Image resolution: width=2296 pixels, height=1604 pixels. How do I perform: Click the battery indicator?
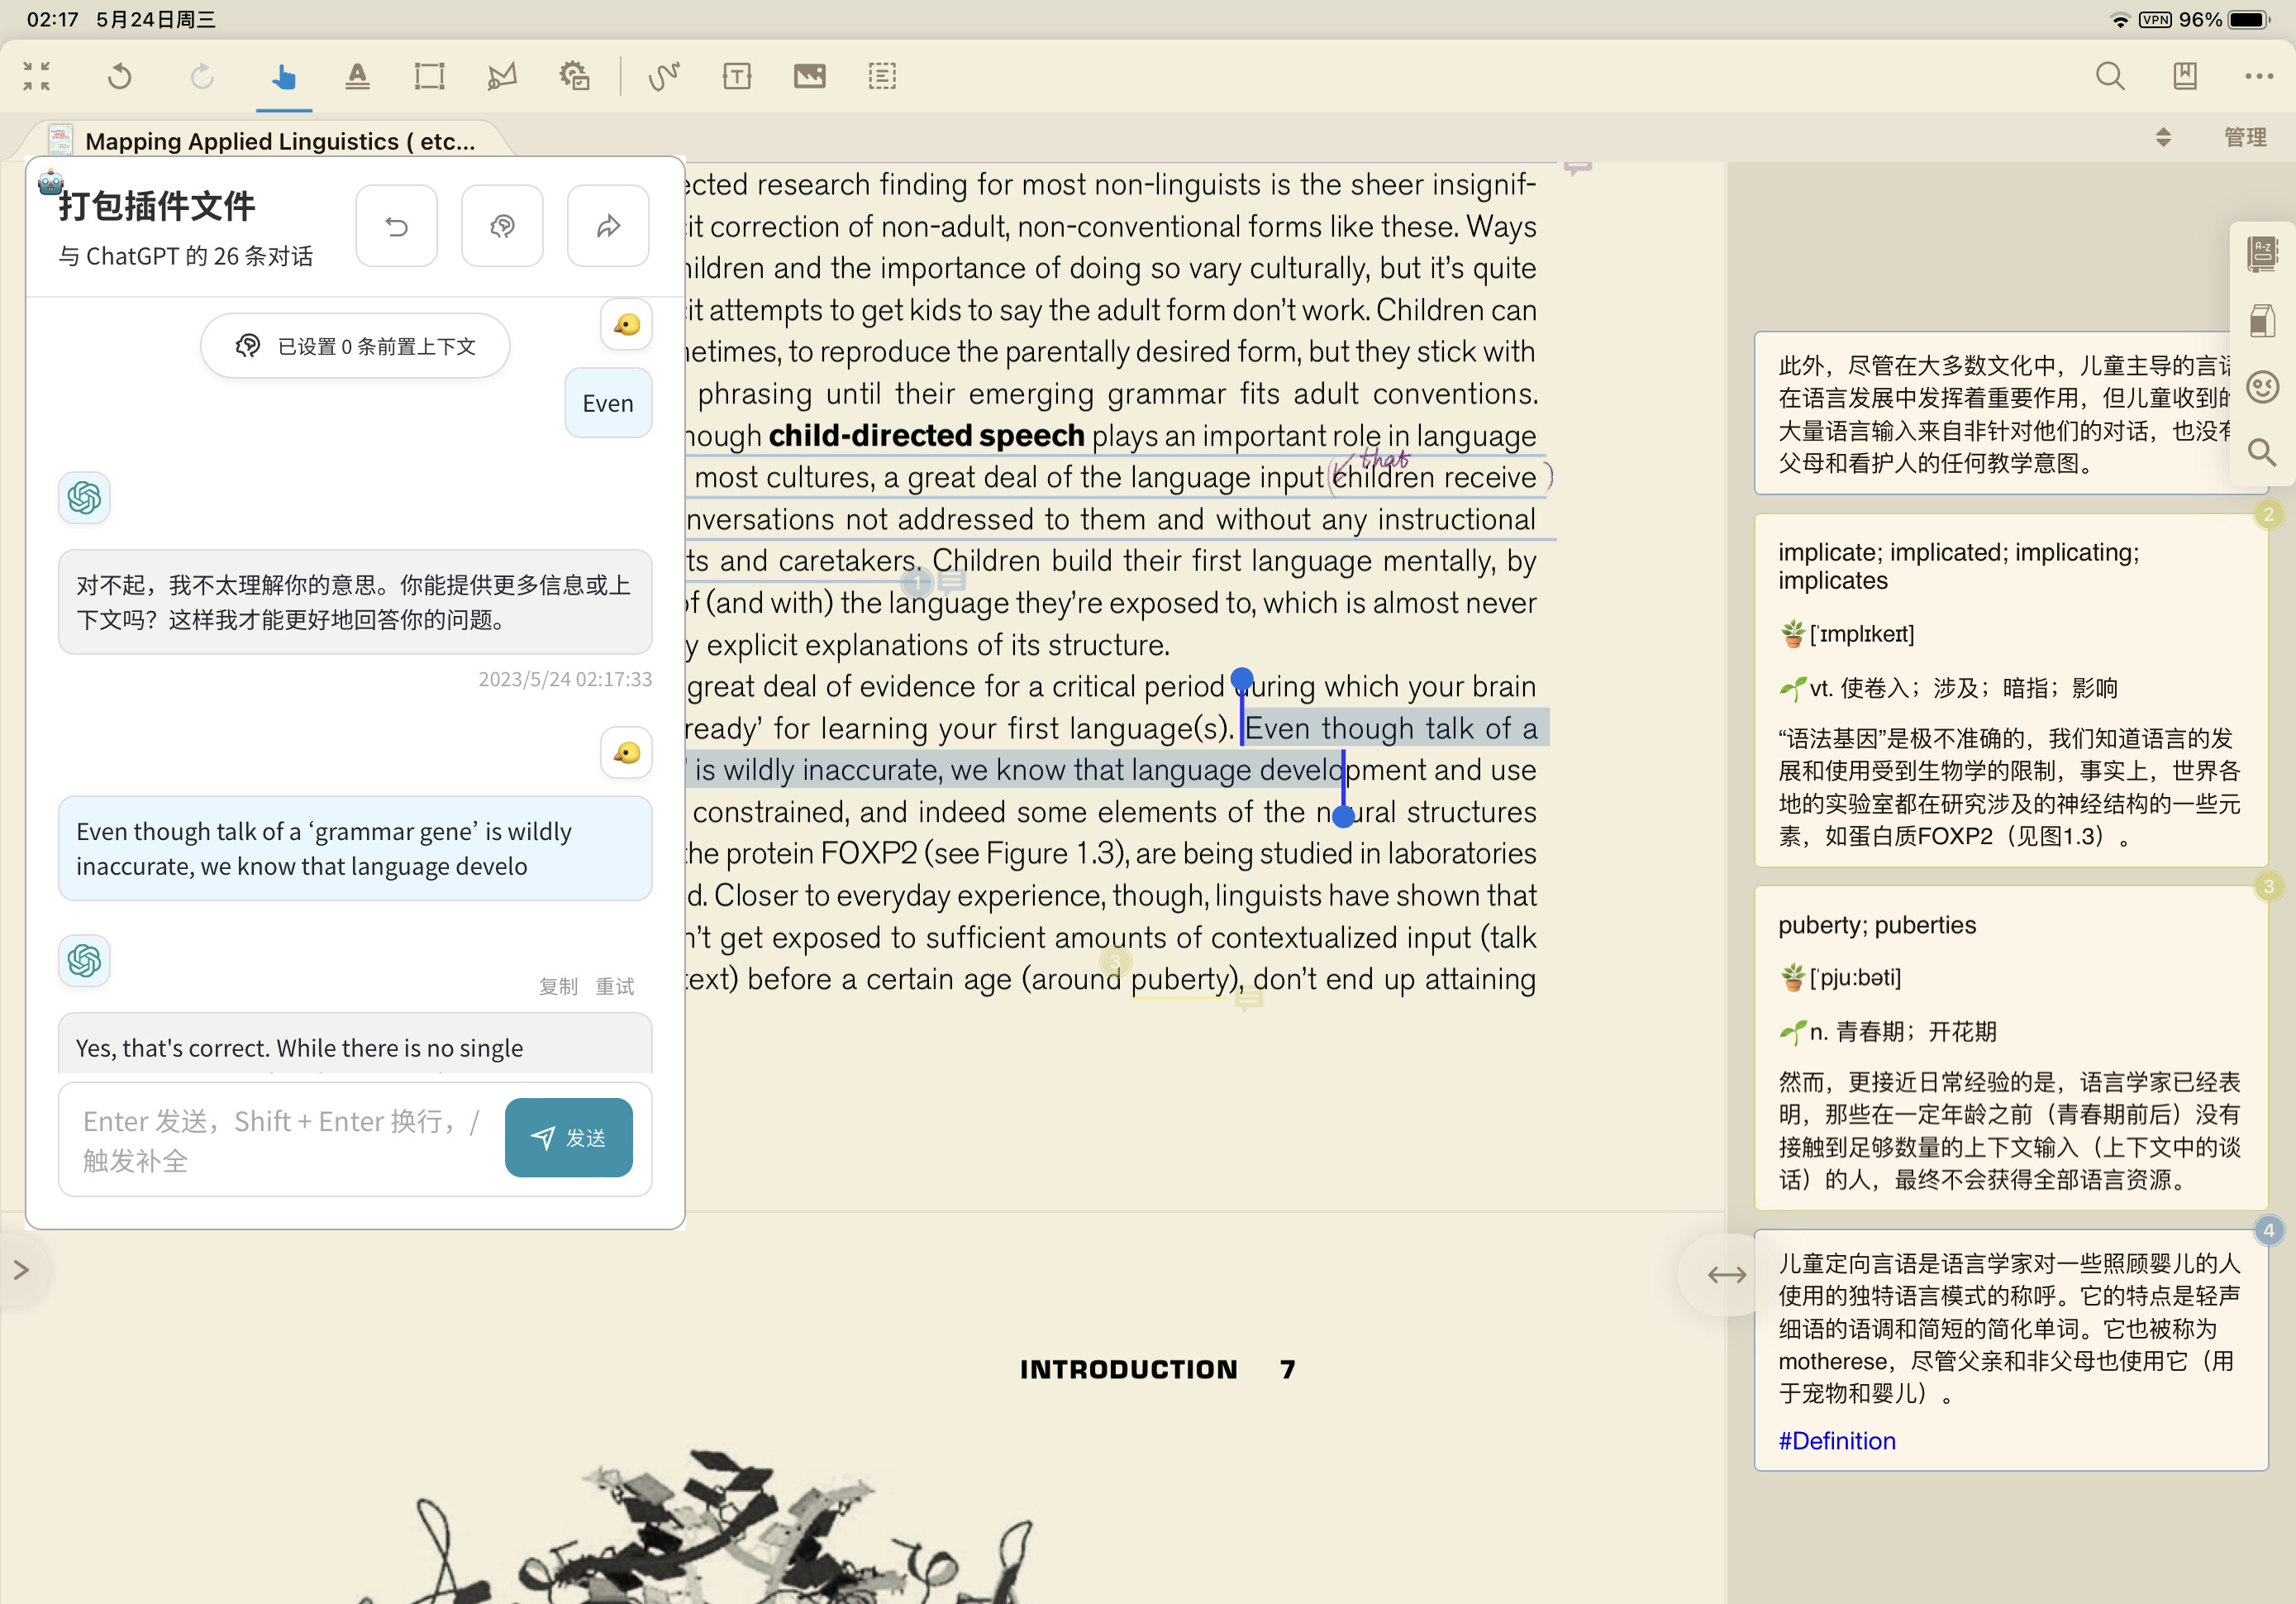coord(2250,20)
